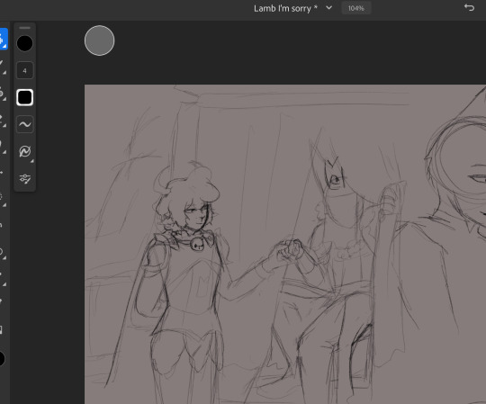Open the brush size value 4

[25, 71]
